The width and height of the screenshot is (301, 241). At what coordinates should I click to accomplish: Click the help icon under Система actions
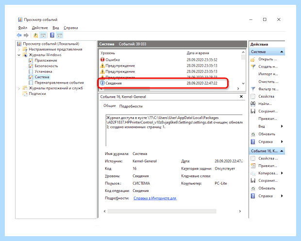click(x=253, y=142)
